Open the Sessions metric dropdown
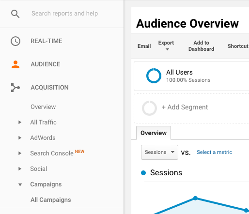 pos(159,152)
